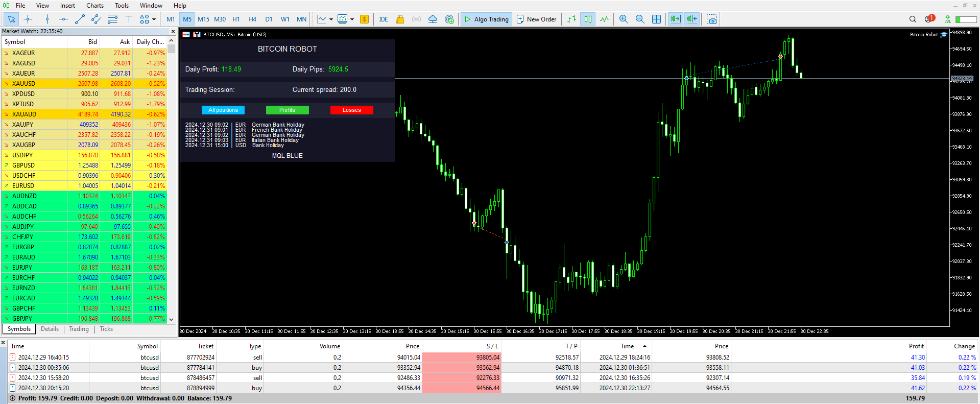Click the LVL upload status icon
980x404 pixels.
click(x=947, y=19)
